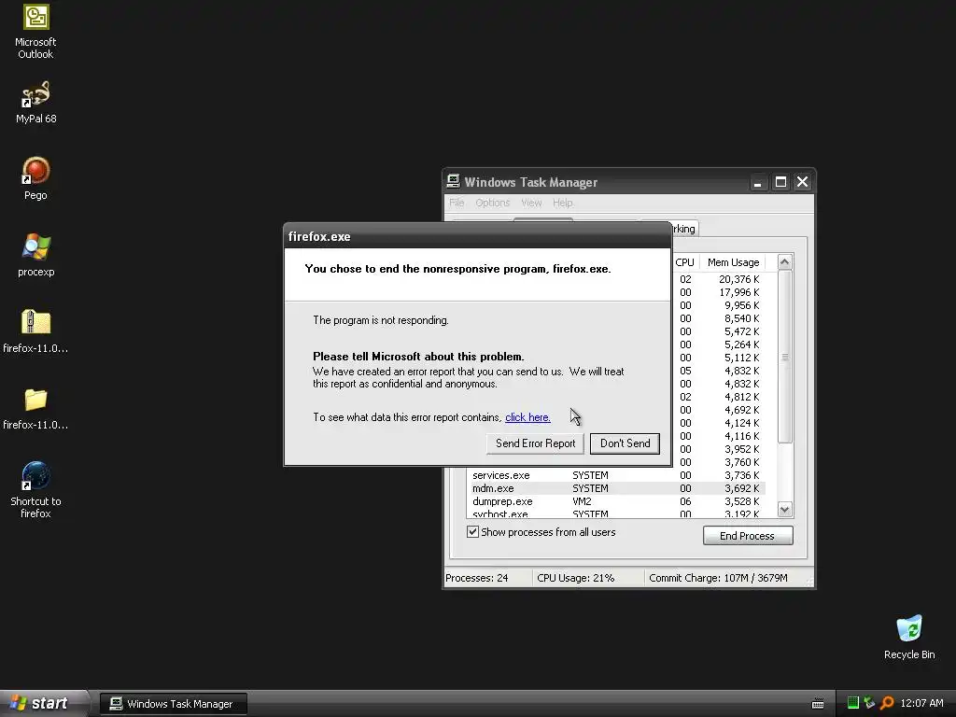Click the process list vertical scrollbar thumb
This screenshot has width=956, height=717.
pos(784,357)
